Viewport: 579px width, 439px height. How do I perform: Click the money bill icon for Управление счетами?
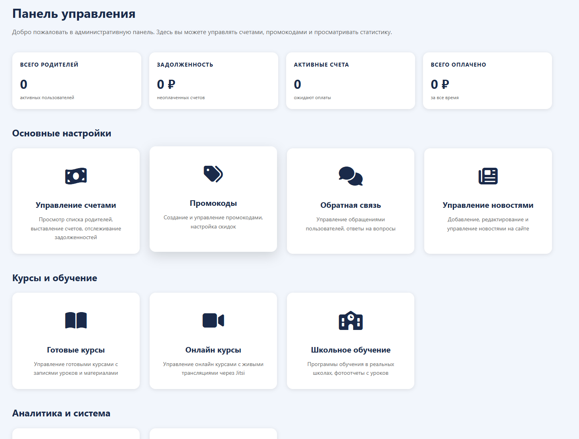pyautogui.click(x=76, y=176)
